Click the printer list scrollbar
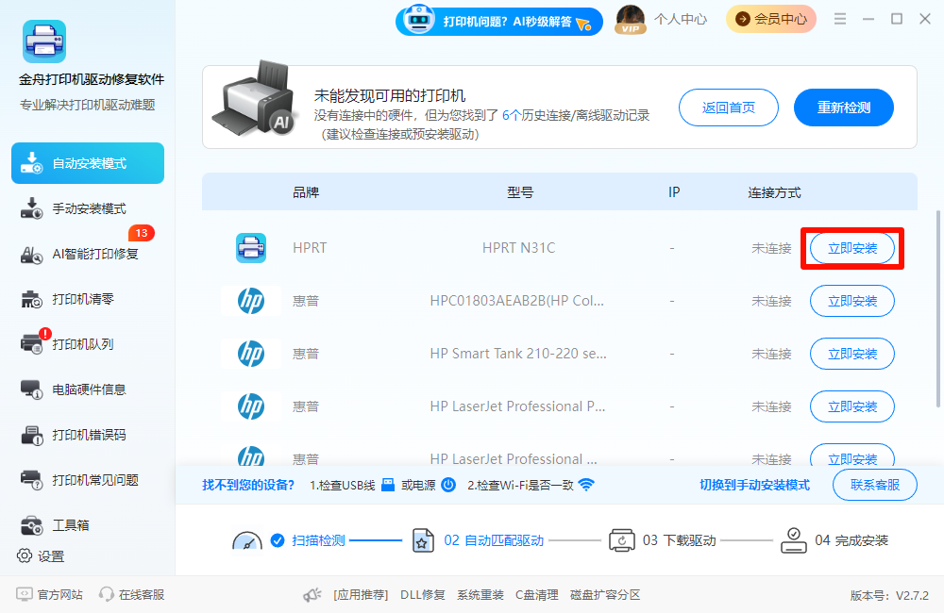Viewport: 944px width, 613px height. 938,309
